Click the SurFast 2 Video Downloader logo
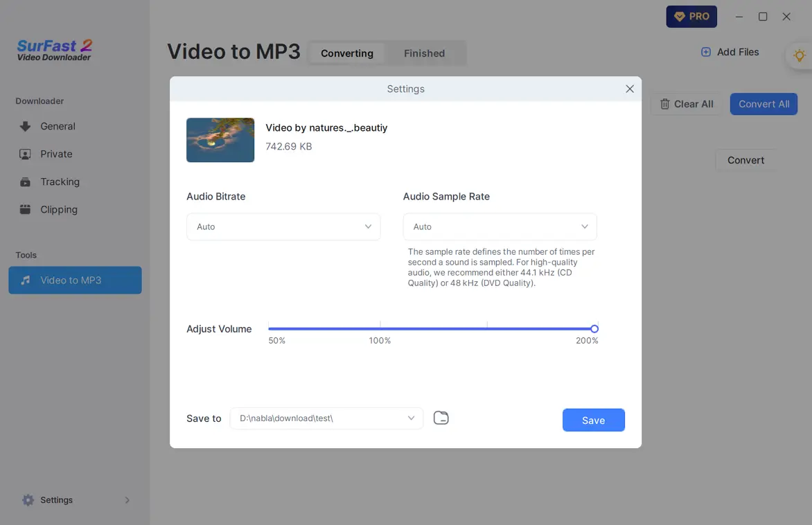 pyautogui.click(x=54, y=51)
